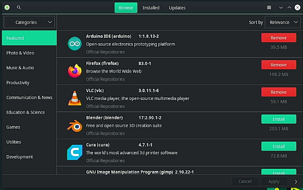303x190 pixels.
Task: Toggle Install for Cura
Action: point(278,146)
